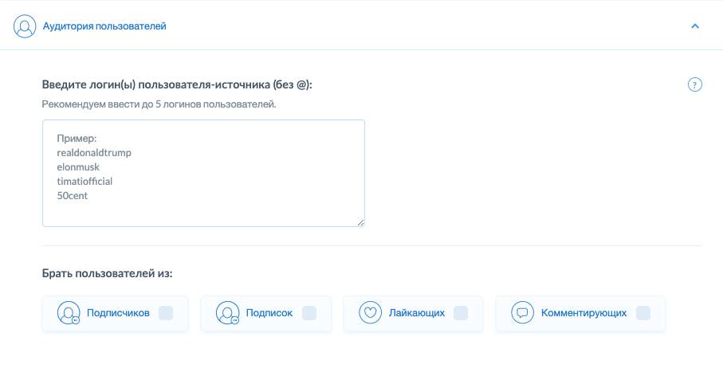This screenshot has width=723, height=376.
Task: Click the Введите логин(ы) пользователя-источника heading
Action: pos(177,85)
